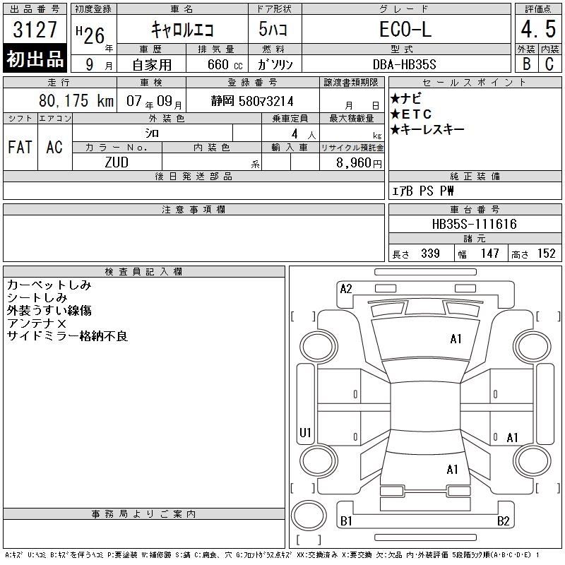Click the damage code legend at bottom
This screenshot has width=565, height=565.
coord(272,555)
